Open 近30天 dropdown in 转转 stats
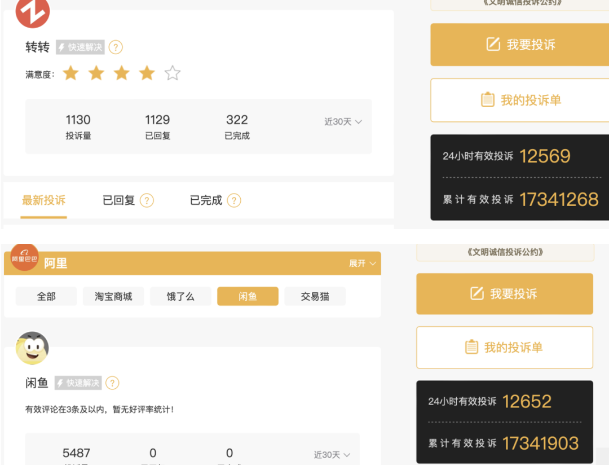 pyautogui.click(x=343, y=122)
